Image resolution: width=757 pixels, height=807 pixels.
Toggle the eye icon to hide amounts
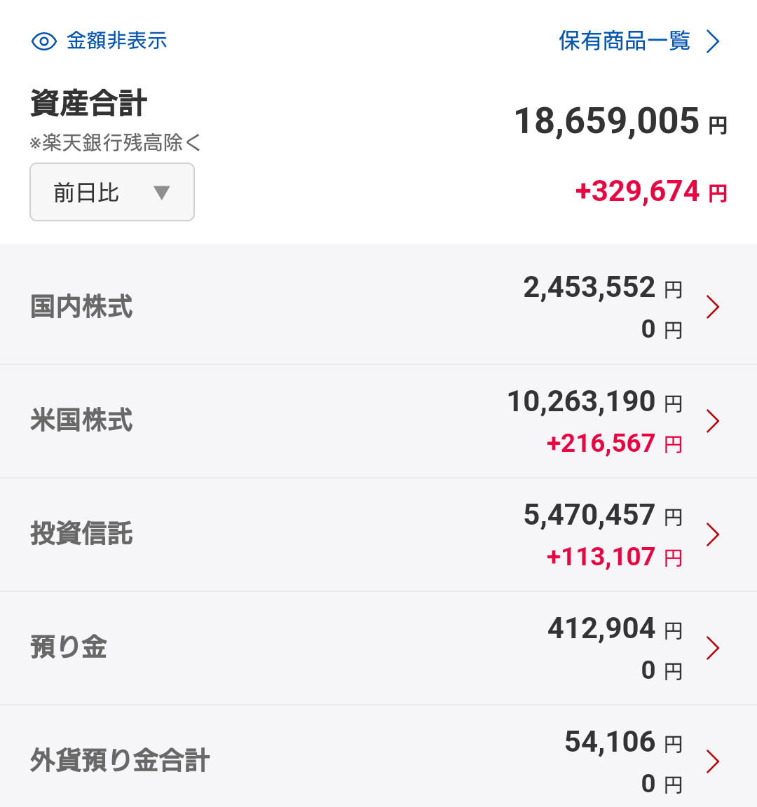[43, 41]
